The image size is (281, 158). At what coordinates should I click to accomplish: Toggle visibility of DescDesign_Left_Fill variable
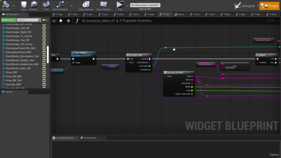pos(44,28)
